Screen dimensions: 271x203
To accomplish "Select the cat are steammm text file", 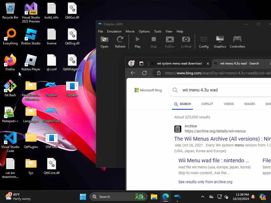I will (10, 168).
